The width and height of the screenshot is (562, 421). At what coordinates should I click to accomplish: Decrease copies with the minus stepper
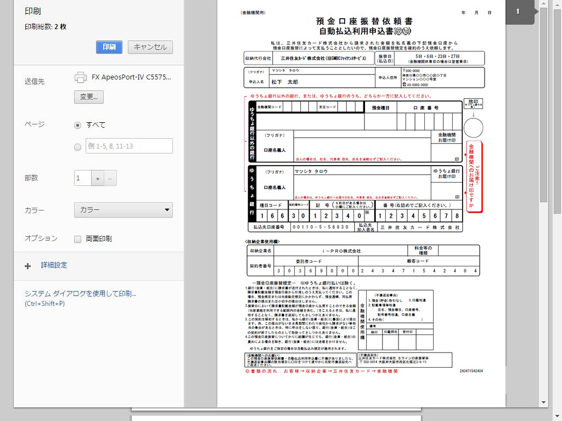click(110, 178)
